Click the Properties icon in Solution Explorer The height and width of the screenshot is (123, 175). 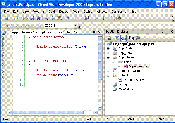[109, 38]
